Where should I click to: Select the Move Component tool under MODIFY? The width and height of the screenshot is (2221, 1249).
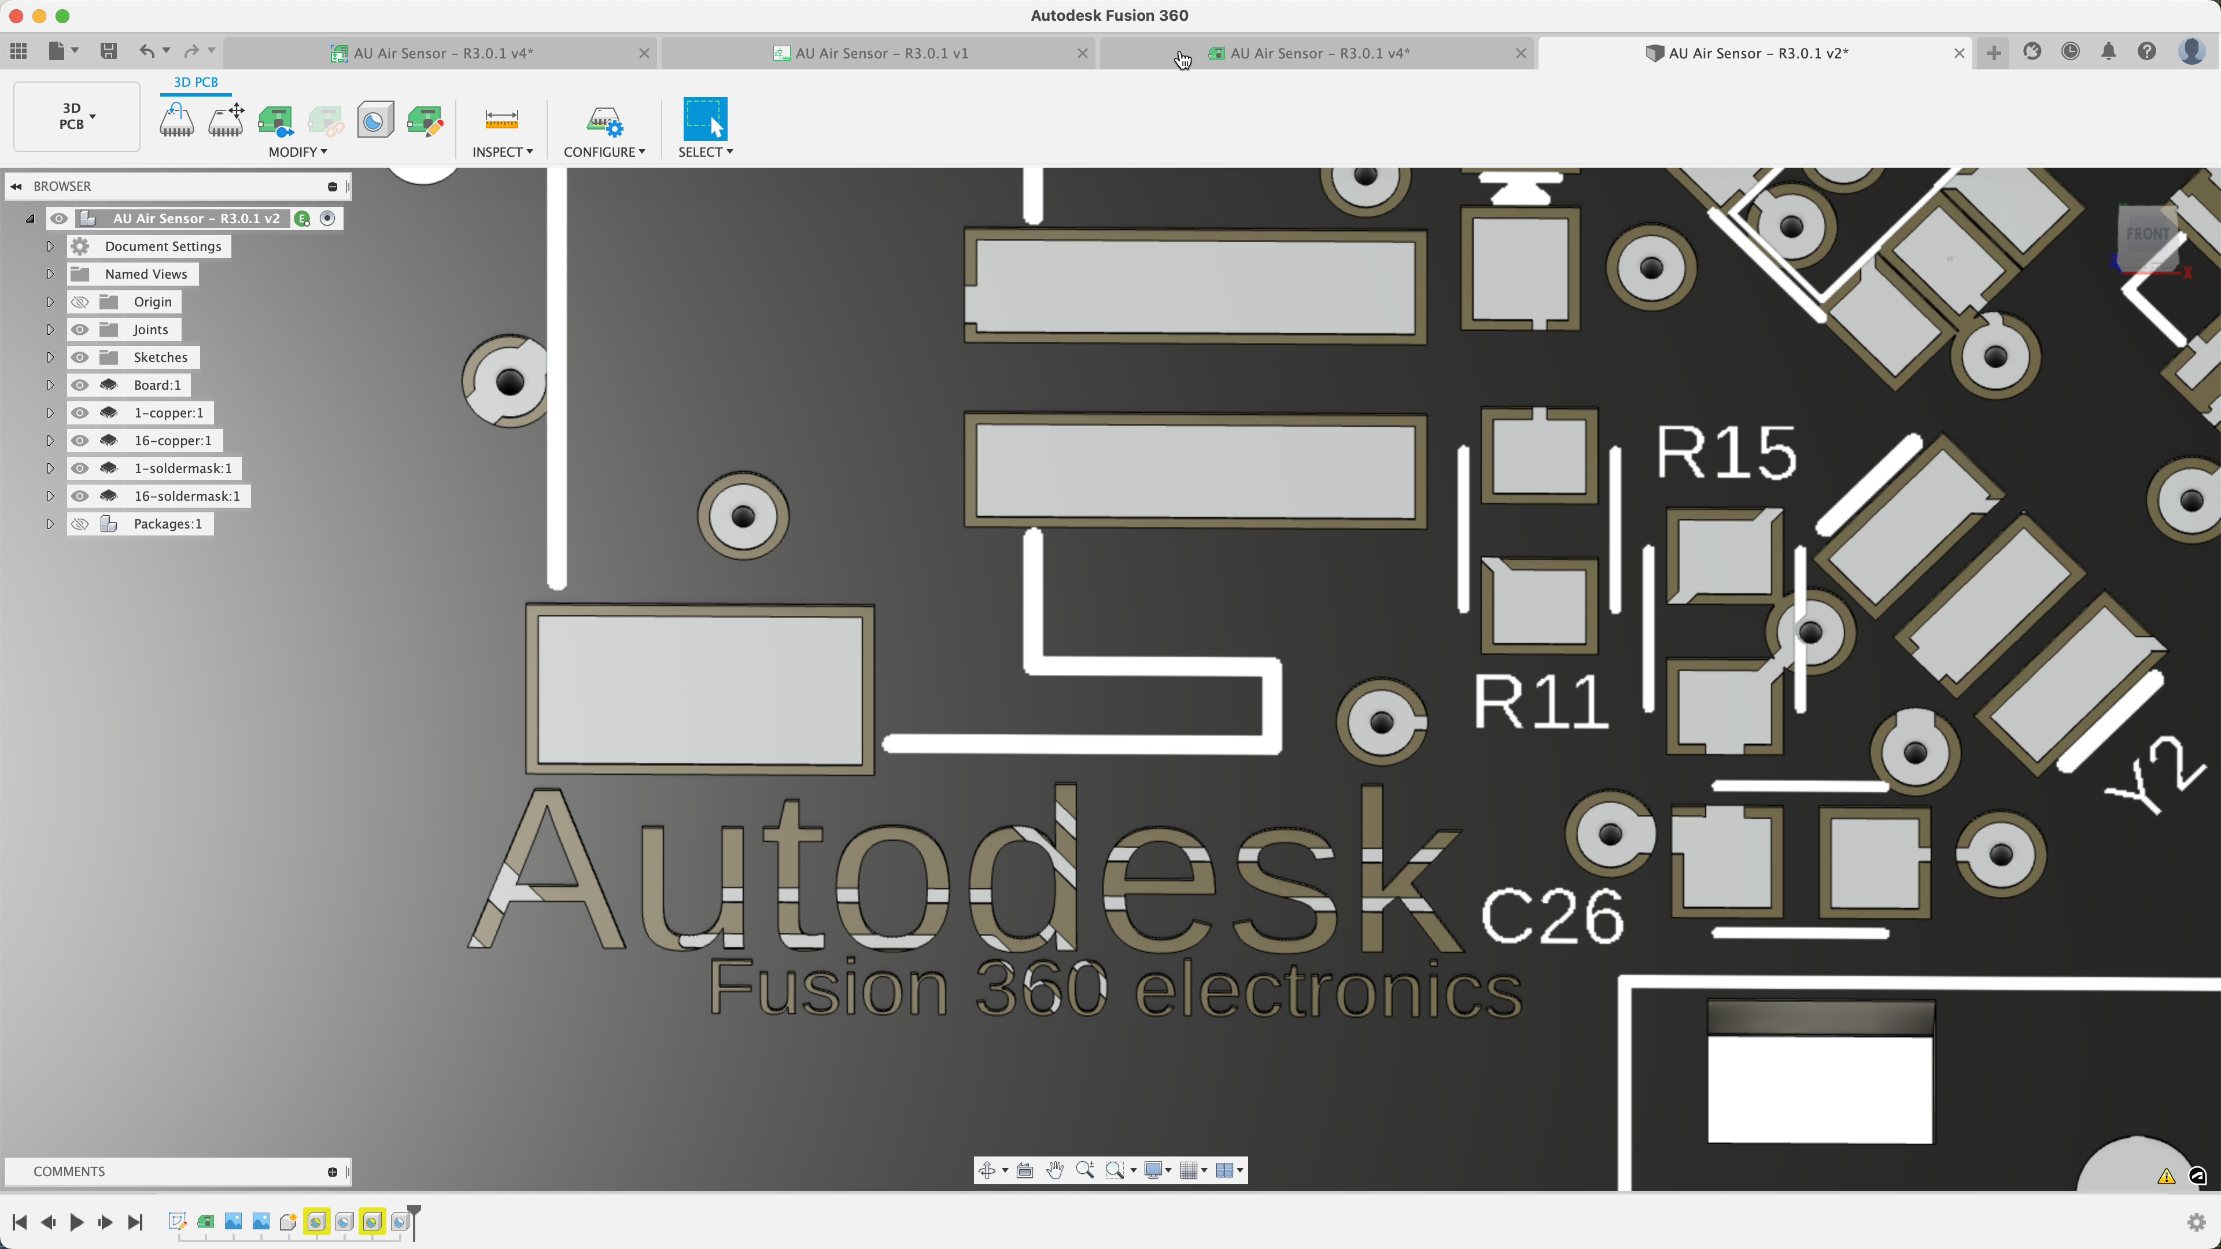(x=226, y=121)
